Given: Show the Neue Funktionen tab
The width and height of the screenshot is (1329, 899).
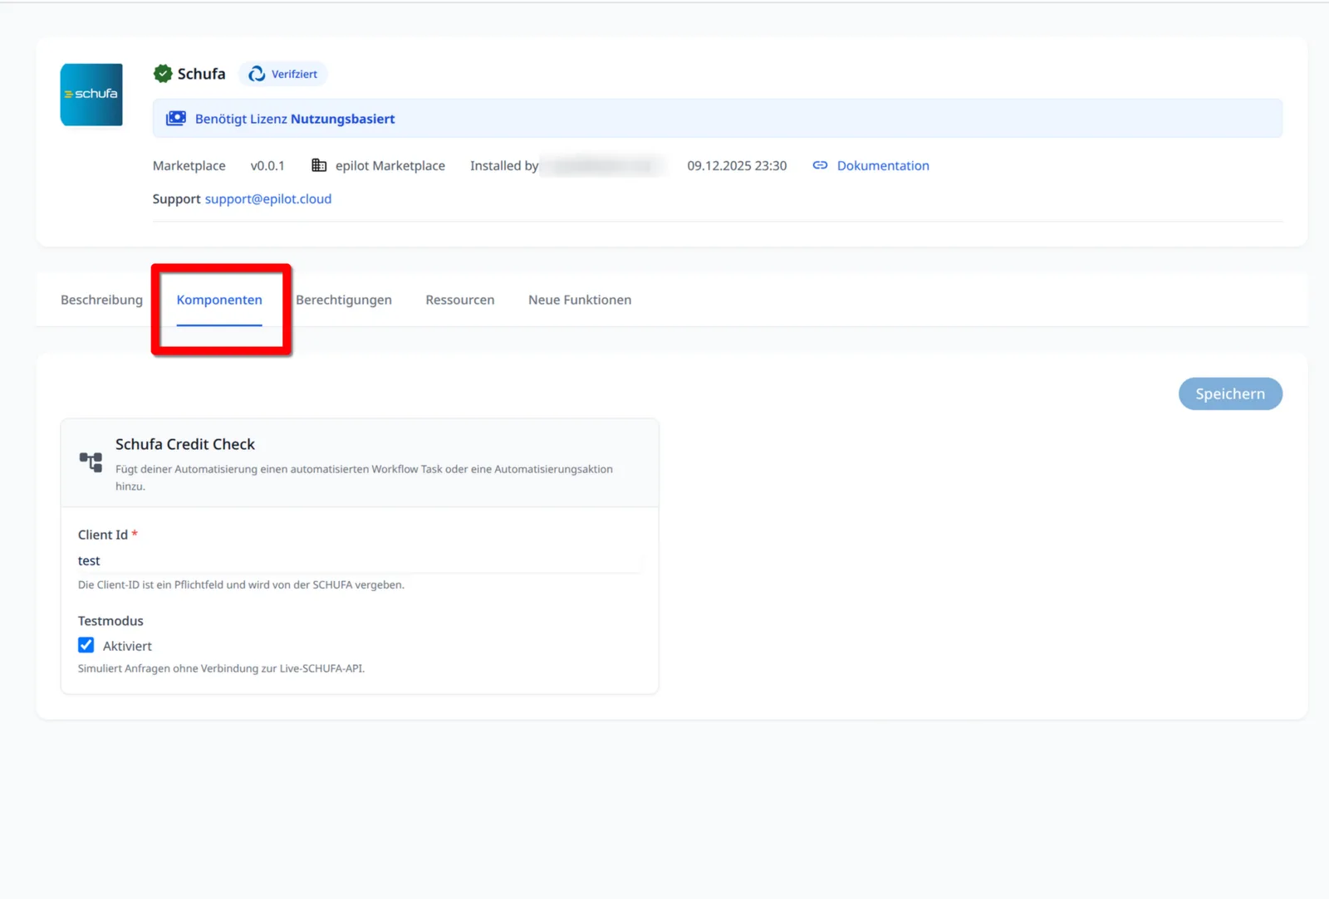Looking at the screenshot, I should click(580, 300).
